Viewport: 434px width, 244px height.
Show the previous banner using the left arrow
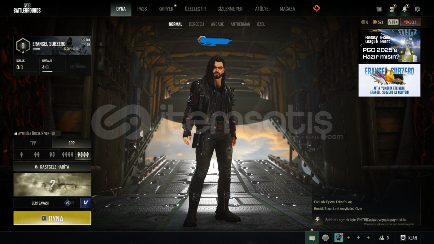point(361,46)
